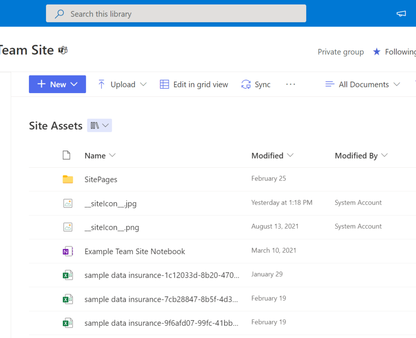
Task: Click the SitePages folder icon
Action: point(68,179)
